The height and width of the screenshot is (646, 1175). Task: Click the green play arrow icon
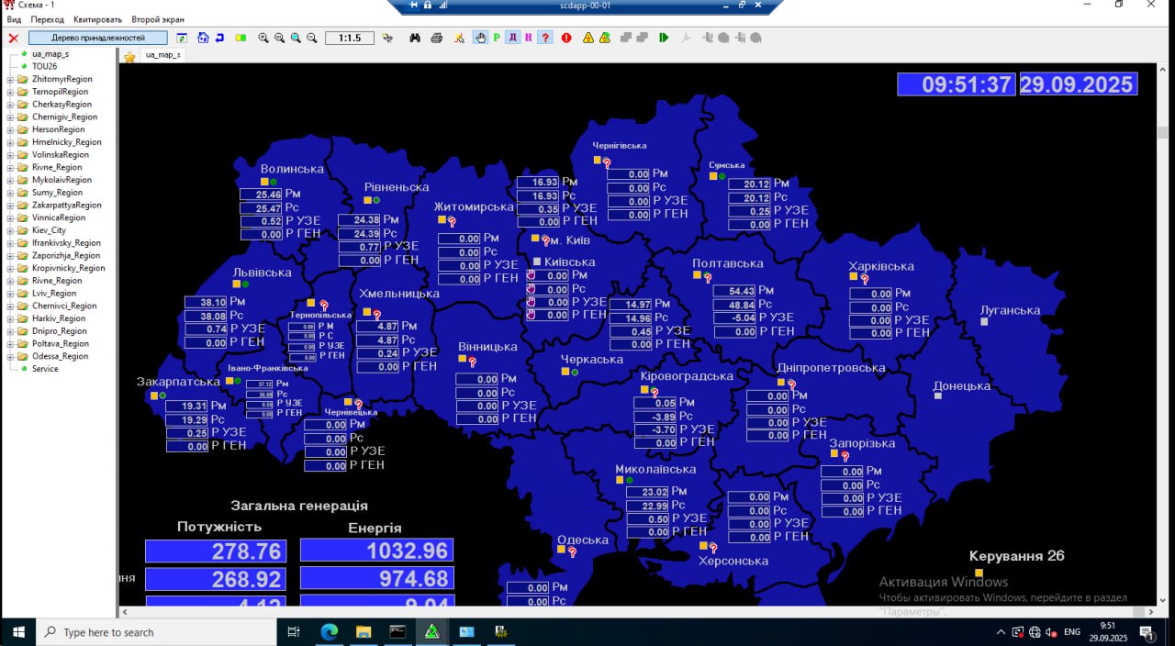[664, 38]
